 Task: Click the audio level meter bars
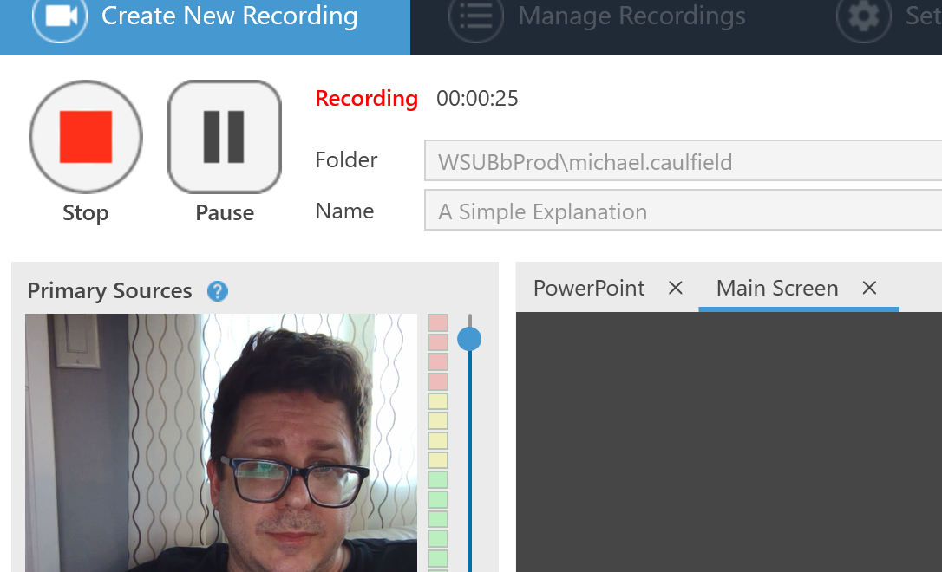(438, 442)
